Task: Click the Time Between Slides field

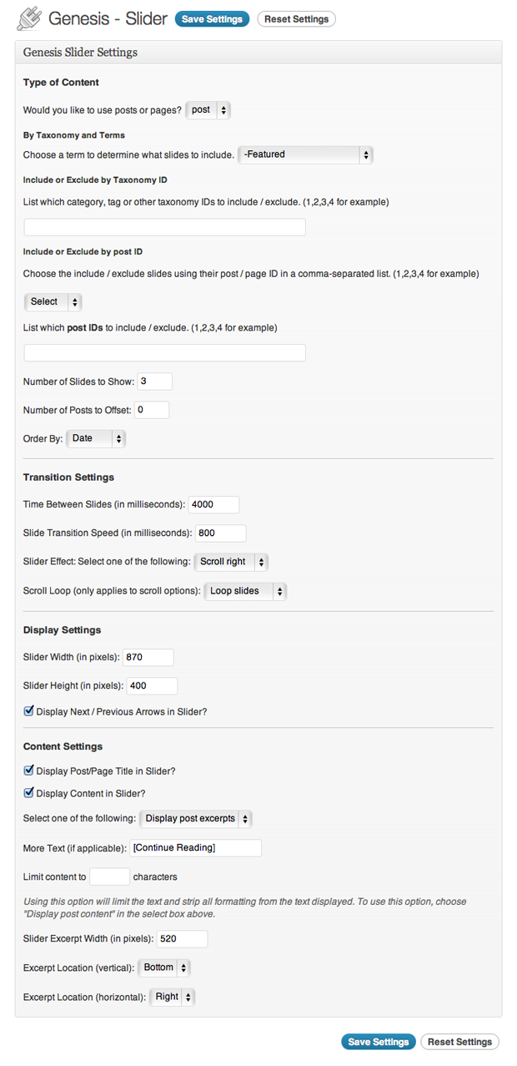Action: coord(214,505)
